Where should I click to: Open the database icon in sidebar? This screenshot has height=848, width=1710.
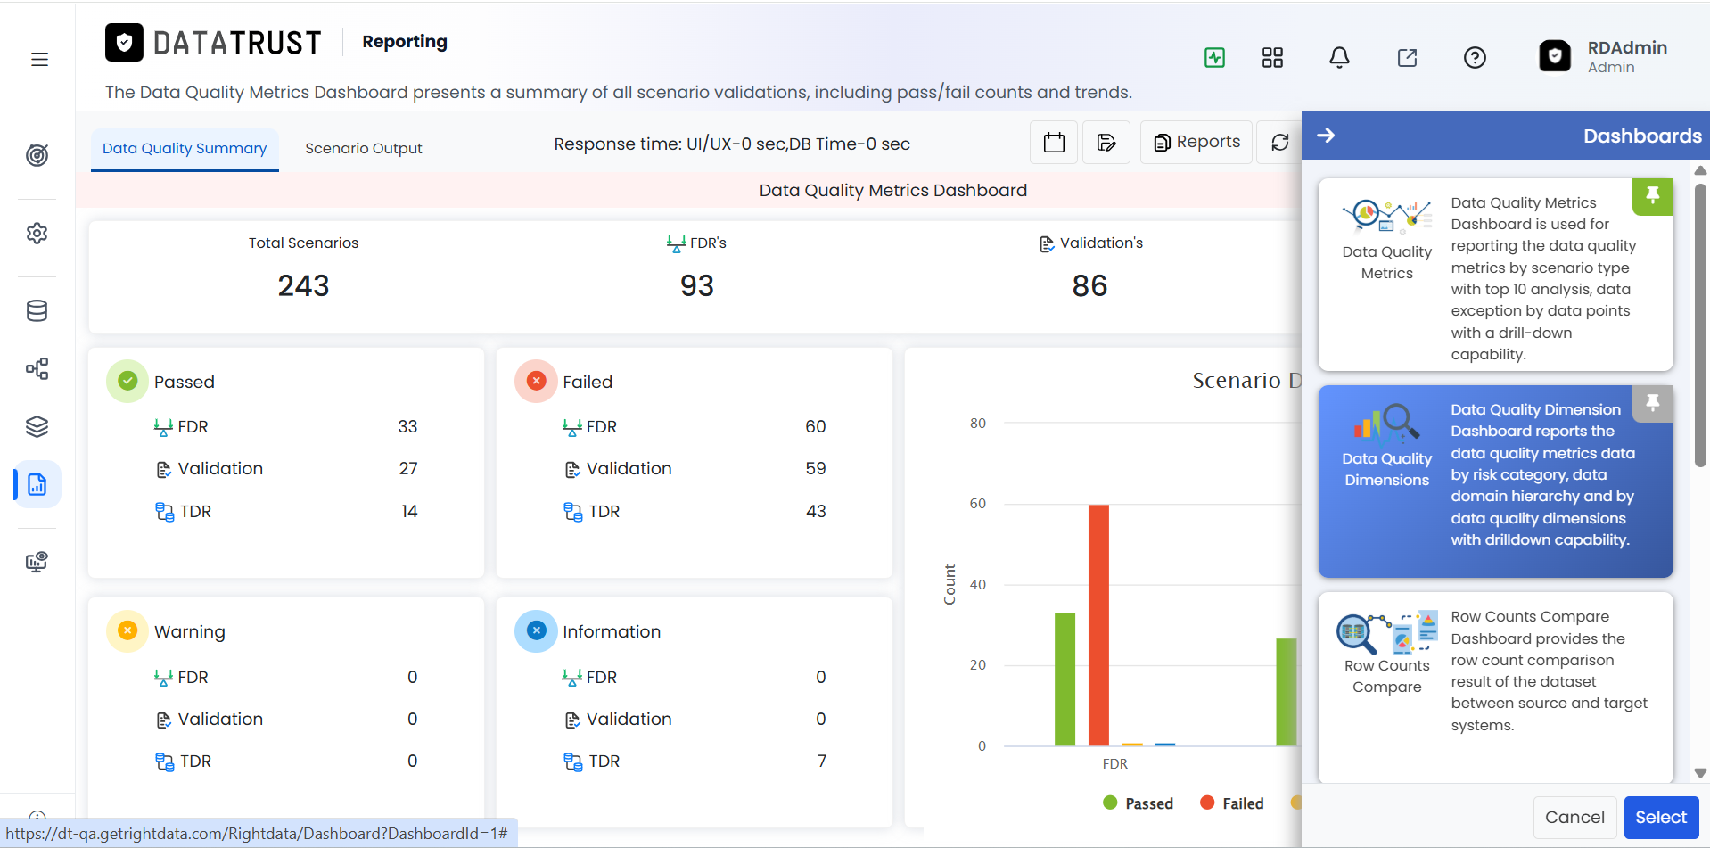coord(37,310)
